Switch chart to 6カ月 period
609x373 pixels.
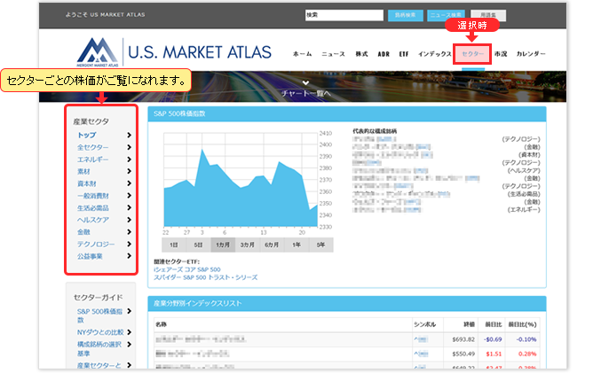[x=272, y=245]
